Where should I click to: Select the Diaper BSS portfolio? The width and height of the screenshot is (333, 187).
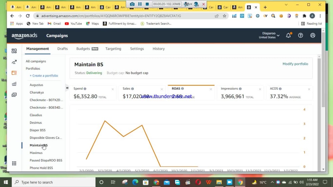coord(38,130)
